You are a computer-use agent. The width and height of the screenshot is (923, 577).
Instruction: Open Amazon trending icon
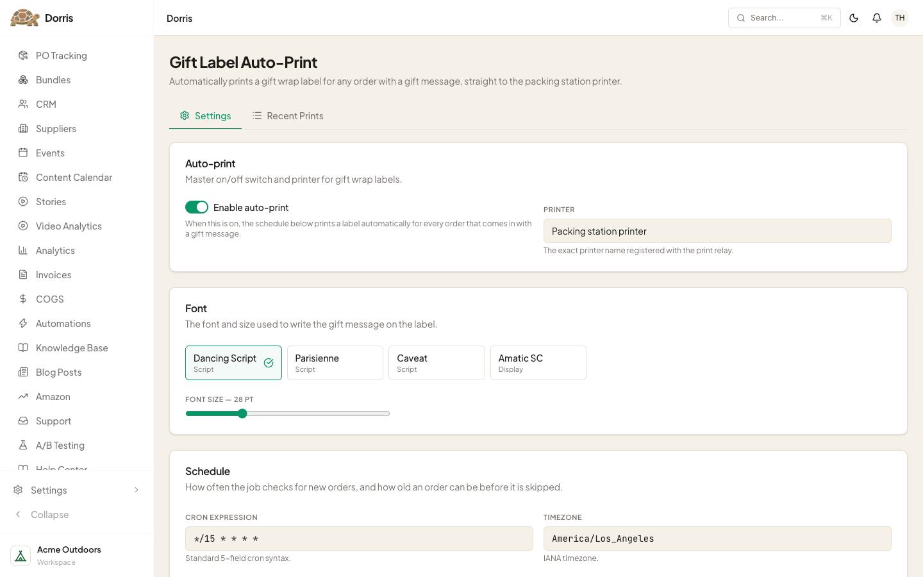coord(23,397)
